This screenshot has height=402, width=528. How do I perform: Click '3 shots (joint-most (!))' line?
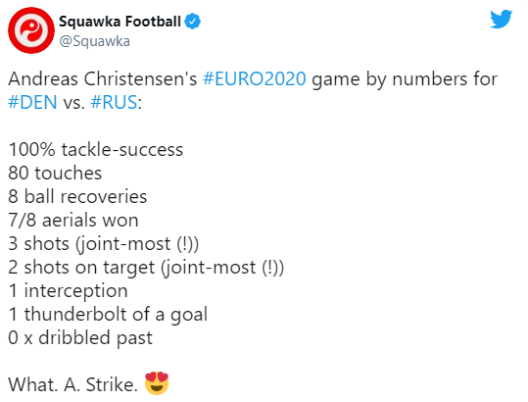(104, 243)
